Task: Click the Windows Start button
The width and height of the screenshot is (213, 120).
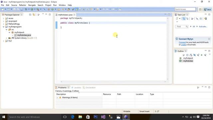Action: click(x=4, y=117)
